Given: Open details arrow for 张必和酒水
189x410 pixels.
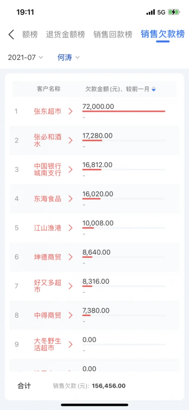Looking at the screenshot, I should (70, 141).
